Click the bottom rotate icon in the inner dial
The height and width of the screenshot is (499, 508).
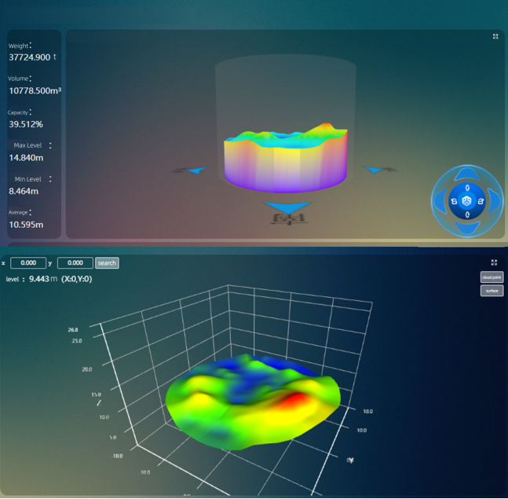click(x=467, y=215)
